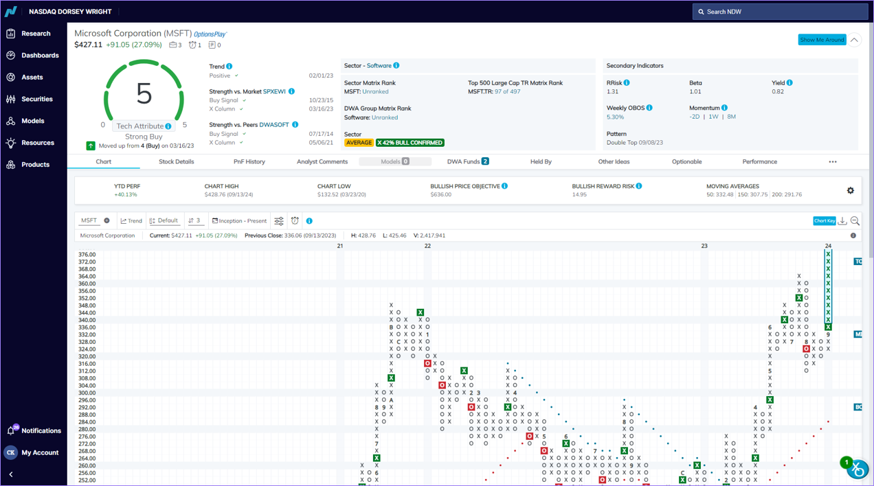Image resolution: width=874 pixels, height=486 pixels.
Task: Zoom out the chart with magnifier icon
Action: coord(855,221)
